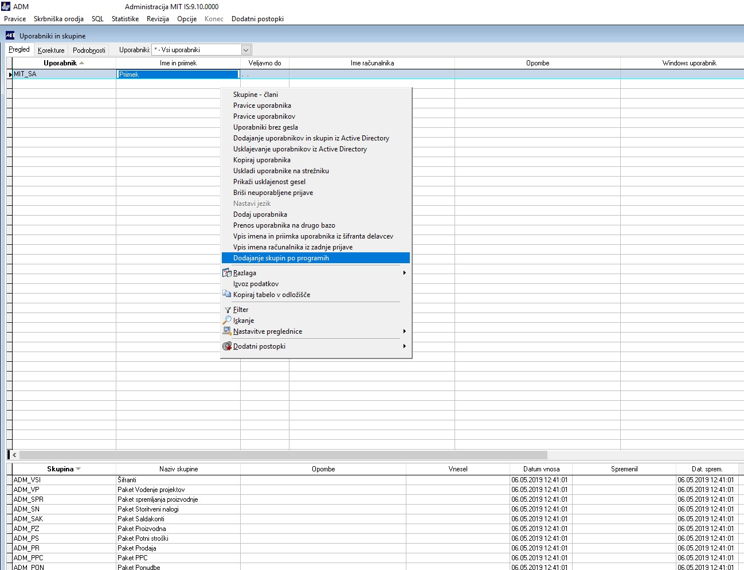Select Dodajanje skupin po programih
Screen dimensions: 744x570
point(316,258)
